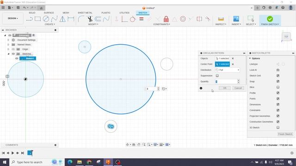Open the INSPECT dropdown menu
Screen dimensions: 296x166
coord(221,24)
